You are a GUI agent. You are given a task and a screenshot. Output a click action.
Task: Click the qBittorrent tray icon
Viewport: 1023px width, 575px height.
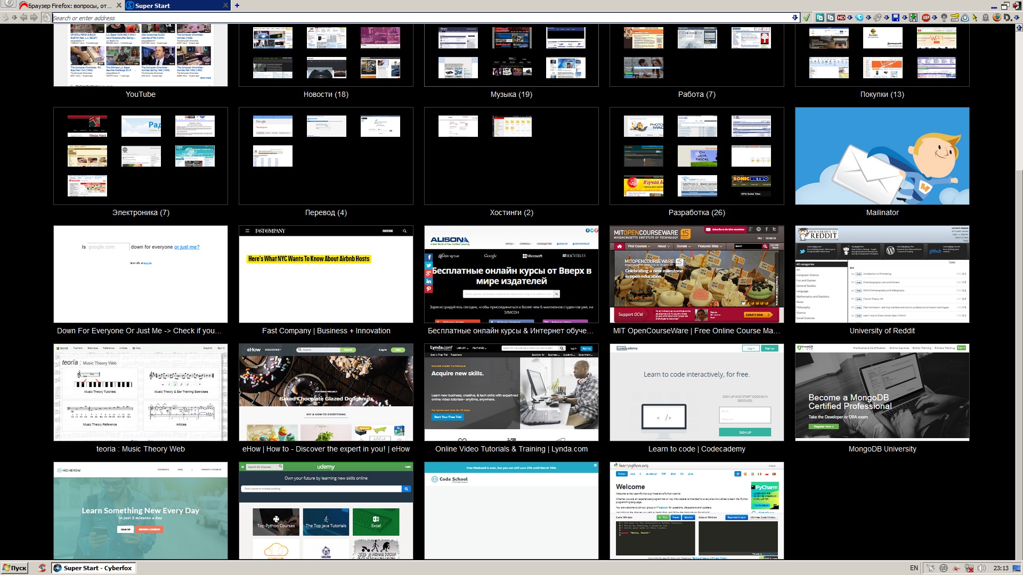click(944, 568)
